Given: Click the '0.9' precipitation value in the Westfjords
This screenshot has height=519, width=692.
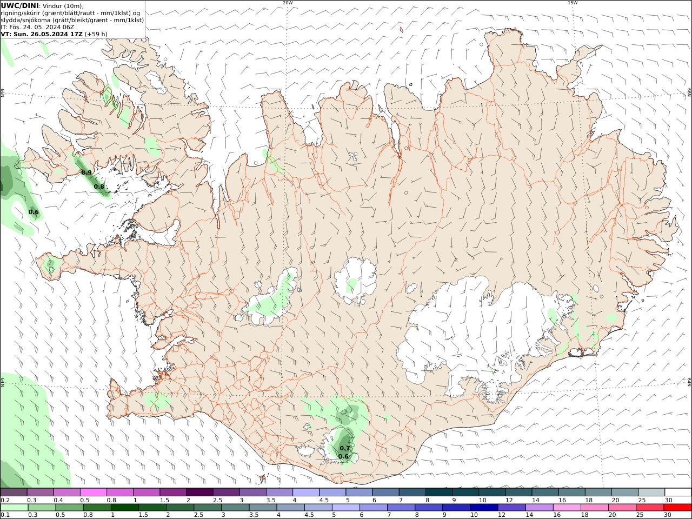Looking at the screenshot, I should coord(86,172).
